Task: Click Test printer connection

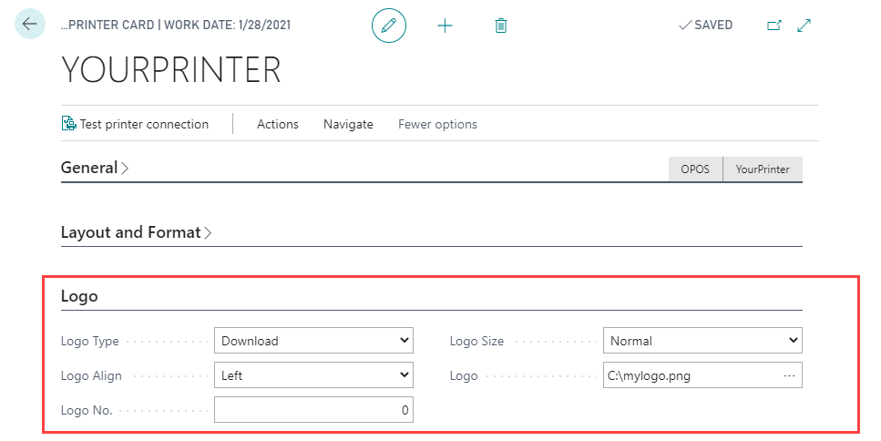Action: 144,124
